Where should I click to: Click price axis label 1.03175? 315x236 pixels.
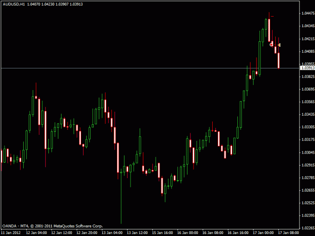(308, 139)
